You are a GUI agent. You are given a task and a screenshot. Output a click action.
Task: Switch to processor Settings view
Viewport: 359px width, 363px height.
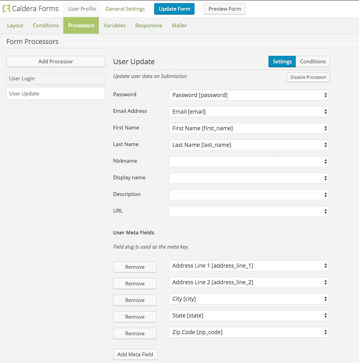[282, 62]
